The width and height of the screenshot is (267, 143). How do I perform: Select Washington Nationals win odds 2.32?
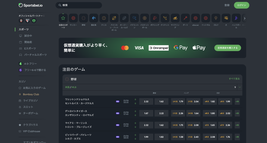[146, 101]
